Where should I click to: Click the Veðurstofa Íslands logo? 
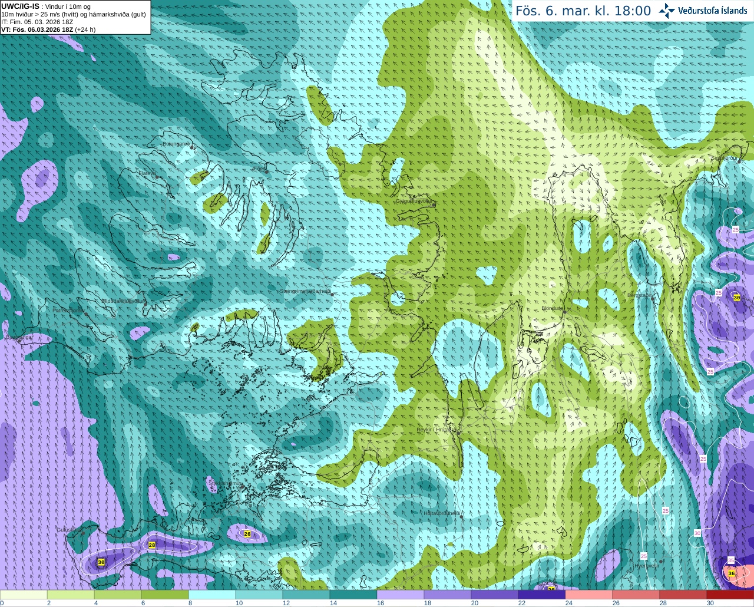tap(703, 11)
